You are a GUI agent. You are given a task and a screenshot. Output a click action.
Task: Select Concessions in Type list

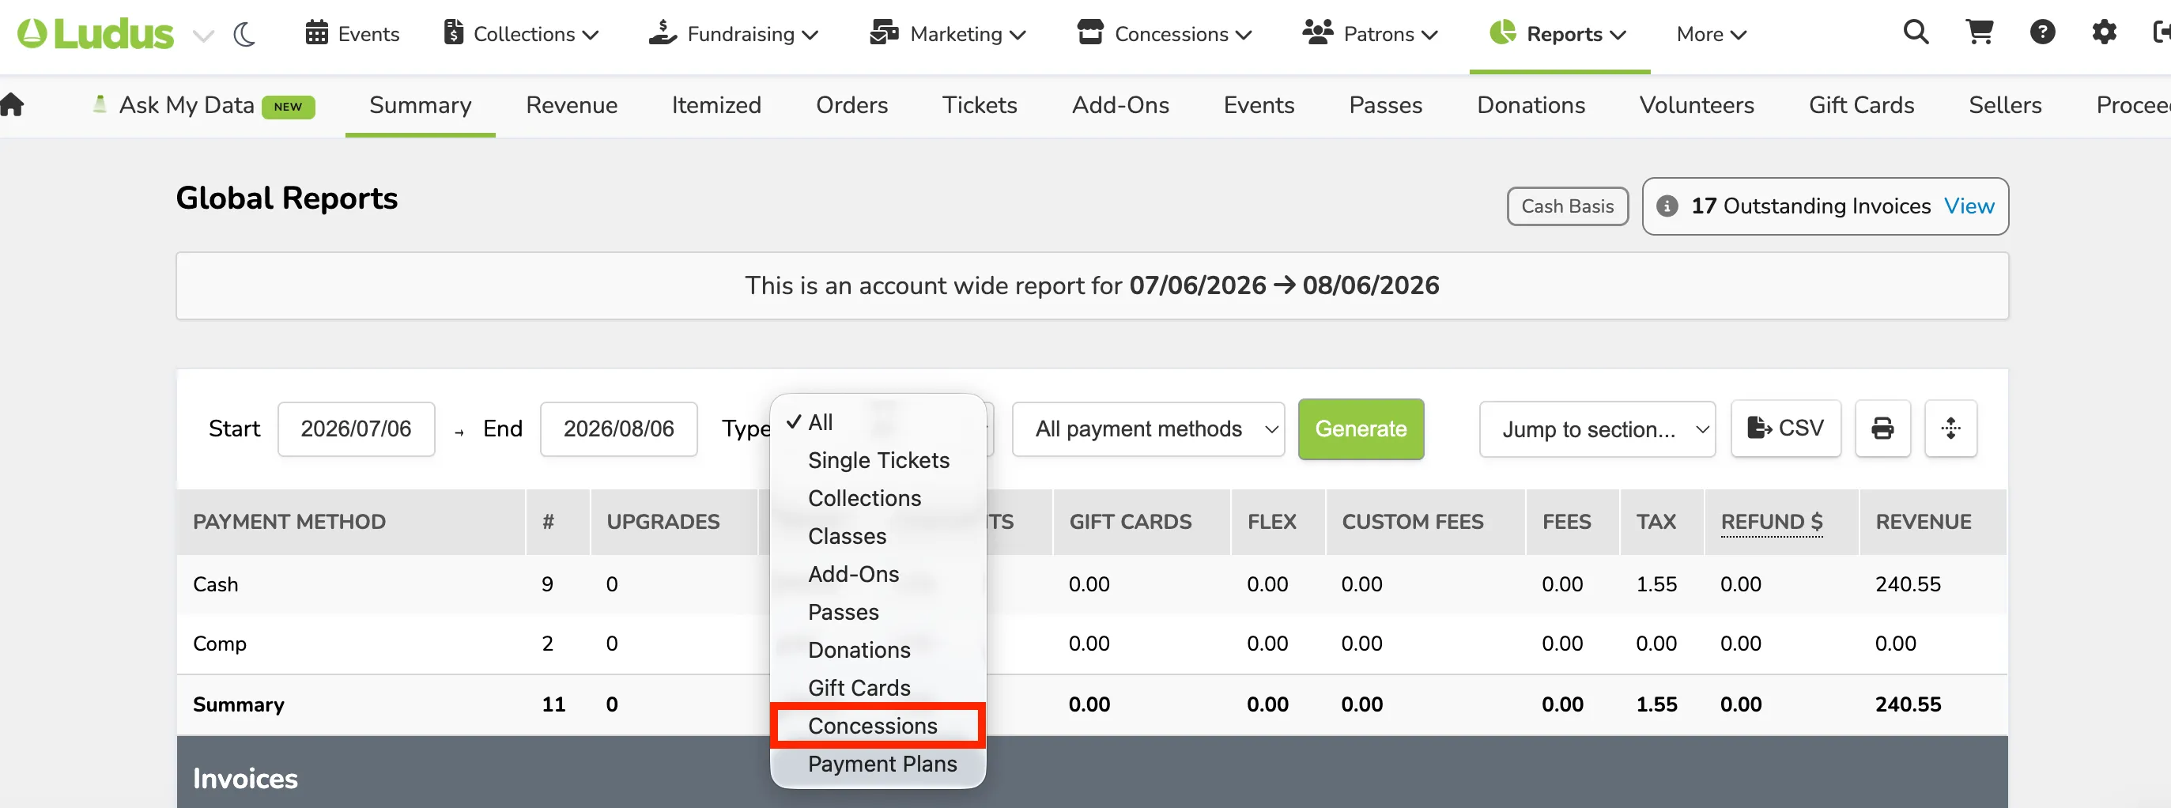point(878,726)
